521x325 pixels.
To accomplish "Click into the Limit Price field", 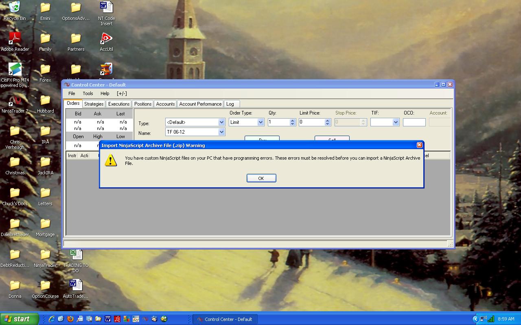I will [311, 122].
